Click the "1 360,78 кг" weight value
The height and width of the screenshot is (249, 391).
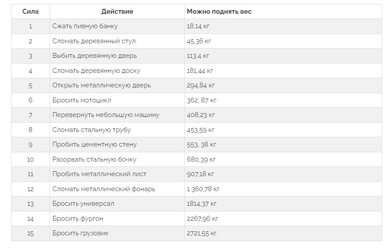pos(203,189)
